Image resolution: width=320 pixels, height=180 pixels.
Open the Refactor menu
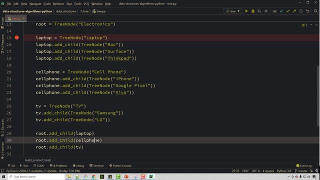tap(58, 3)
